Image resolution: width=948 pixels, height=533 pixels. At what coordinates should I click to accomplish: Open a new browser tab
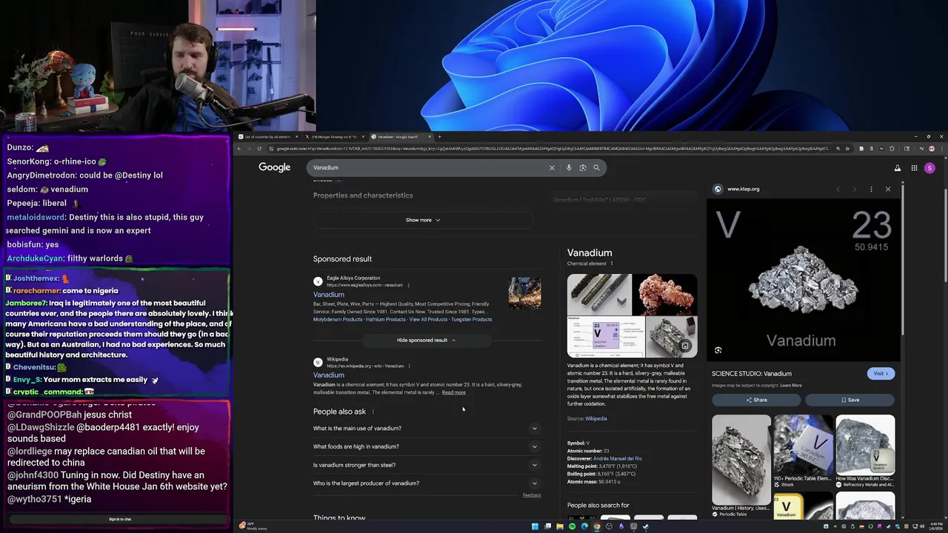click(x=439, y=136)
